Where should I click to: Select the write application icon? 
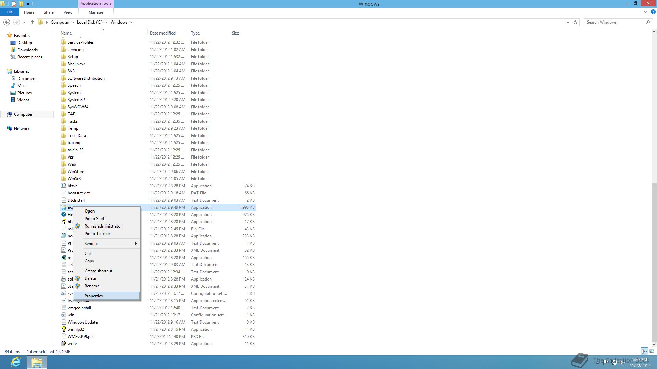pos(63,344)
